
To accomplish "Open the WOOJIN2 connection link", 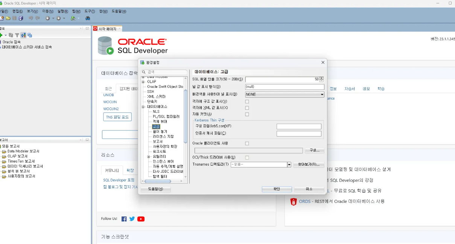I will [x=111, y=109].
